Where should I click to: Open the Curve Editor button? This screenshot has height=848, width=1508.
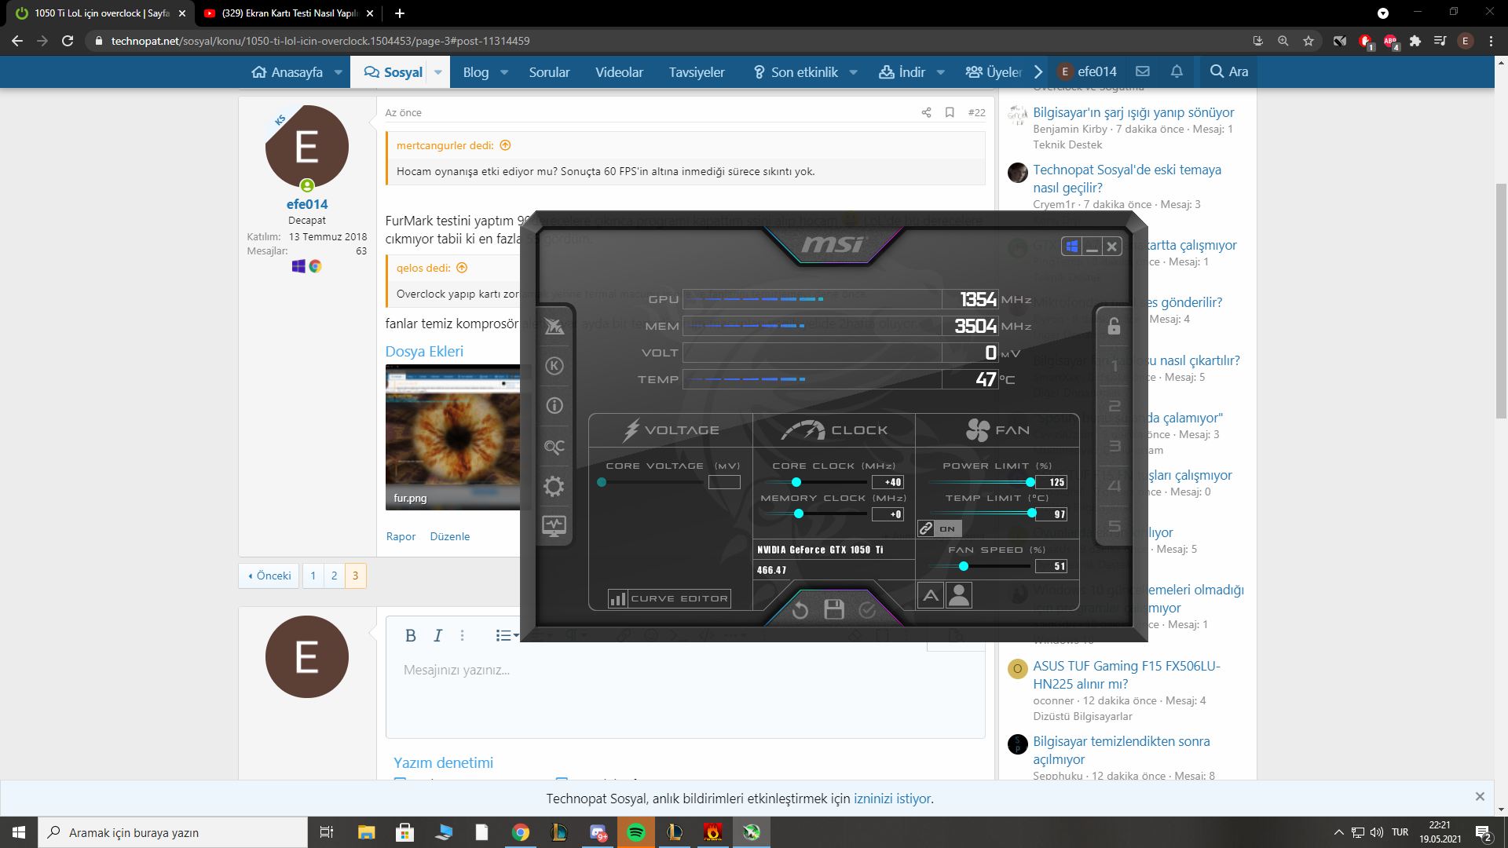tap(669, 598)
